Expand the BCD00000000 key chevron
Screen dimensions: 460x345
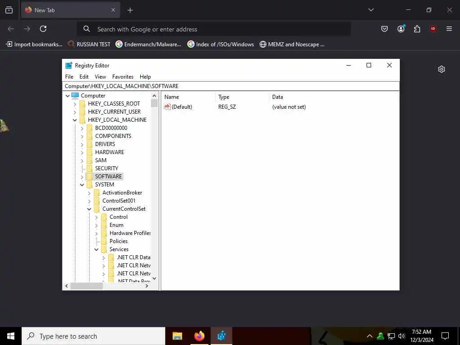pyautogui.click(x=82, y=128)
